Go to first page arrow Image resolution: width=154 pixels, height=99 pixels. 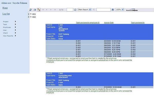[x=43, y=10]
